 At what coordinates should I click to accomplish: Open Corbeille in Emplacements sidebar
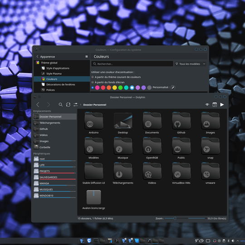(55, 147)
